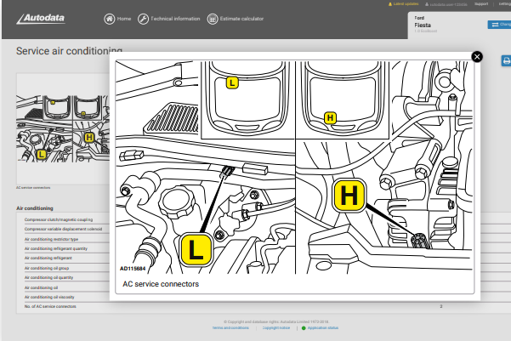Click the blue Change vehicle button
Image resolution: width=511 pixels, height=341 pixels.
pyautogui.click(x=499, y=25)
